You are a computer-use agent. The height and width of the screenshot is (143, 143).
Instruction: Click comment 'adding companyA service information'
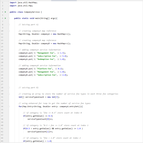(x=40, y=50)
